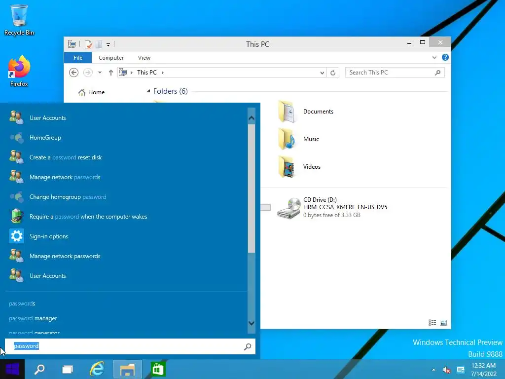Open the Videos folder in This PC
The height and width of the screenshot is (379, 505).
tap(299, 167)
